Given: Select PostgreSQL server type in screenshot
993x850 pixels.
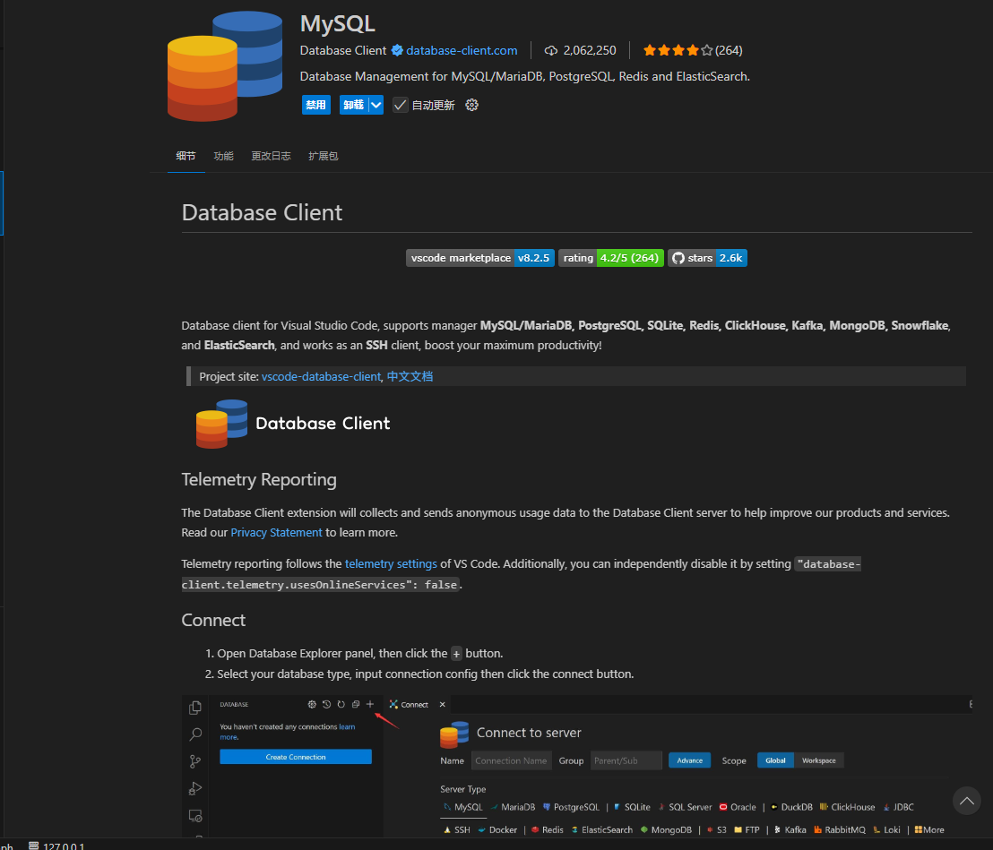Looking at the screenshot, I should coord(571,808).
